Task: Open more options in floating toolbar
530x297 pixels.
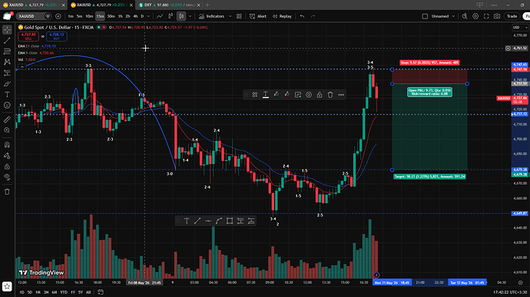Action: tap(341, 95)
